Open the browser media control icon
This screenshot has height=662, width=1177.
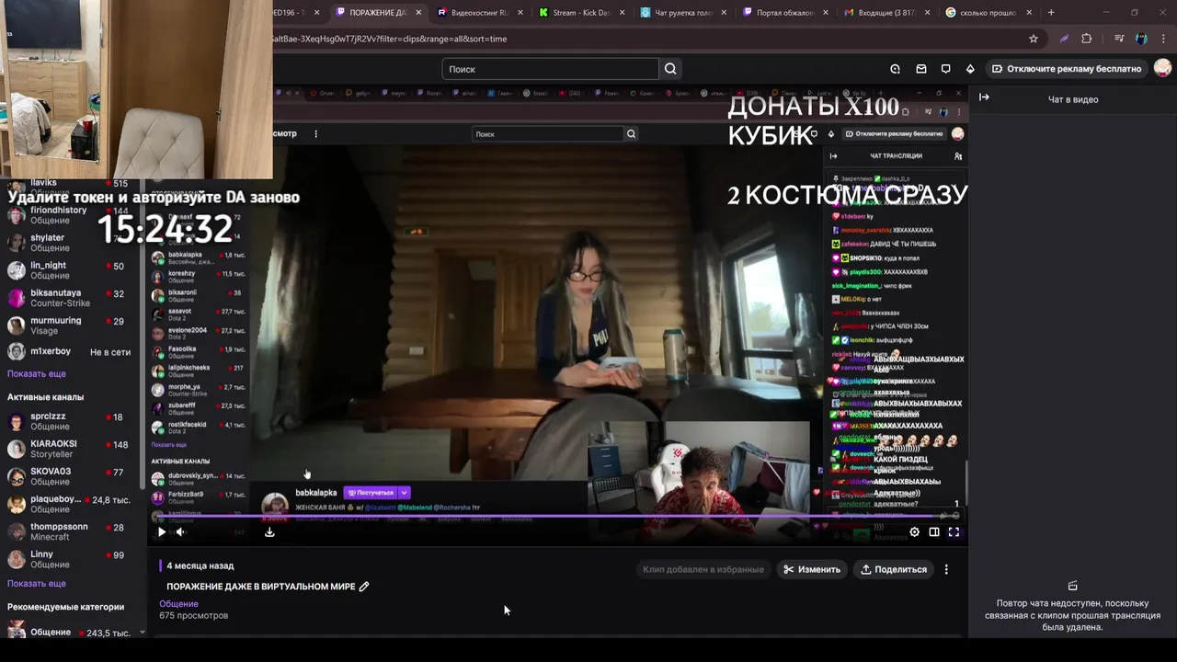coord(1118,39)
